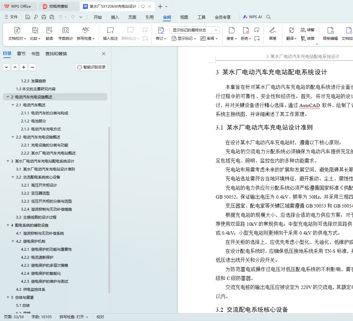Image resolution: width=353 pixels, height=321 pixels.
Task: Click 智能识别目录 button
Action: tap(91, 67)
